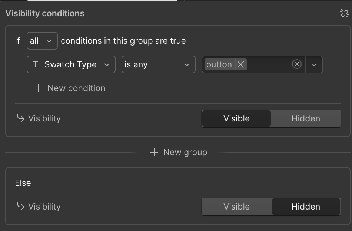Expand the value list chevron next to the "button" tag

(x=314, y=64)
